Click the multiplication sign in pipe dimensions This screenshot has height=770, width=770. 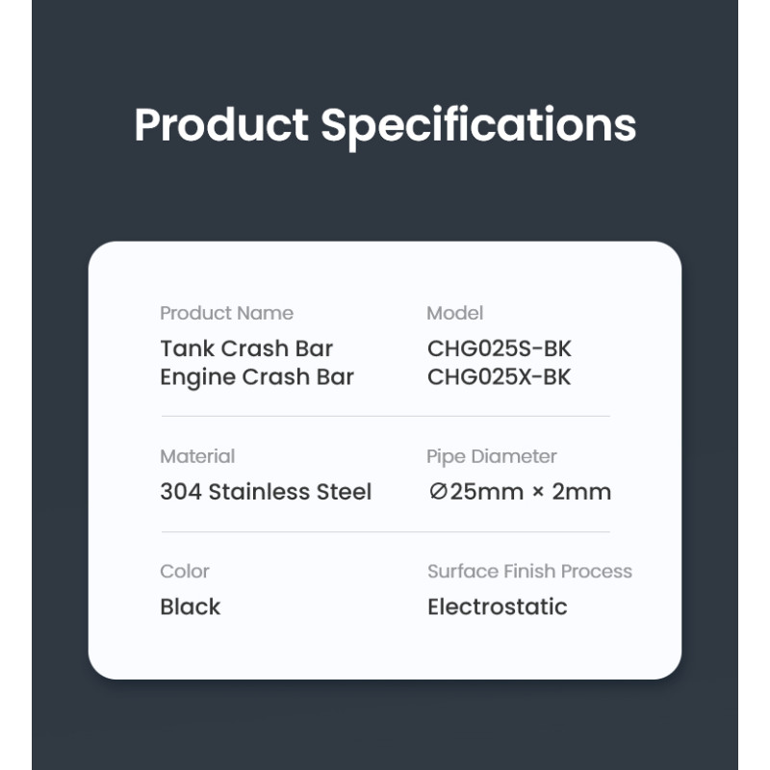click(538, 493)
